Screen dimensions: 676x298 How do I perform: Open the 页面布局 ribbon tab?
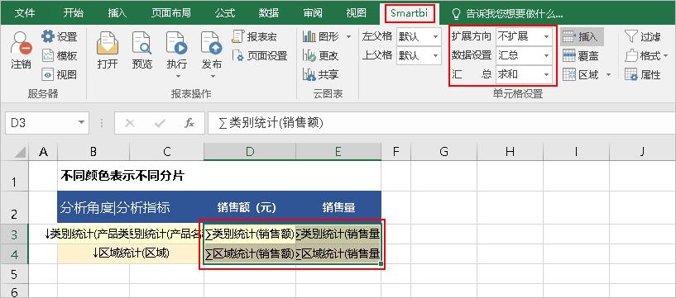point(170,13)
